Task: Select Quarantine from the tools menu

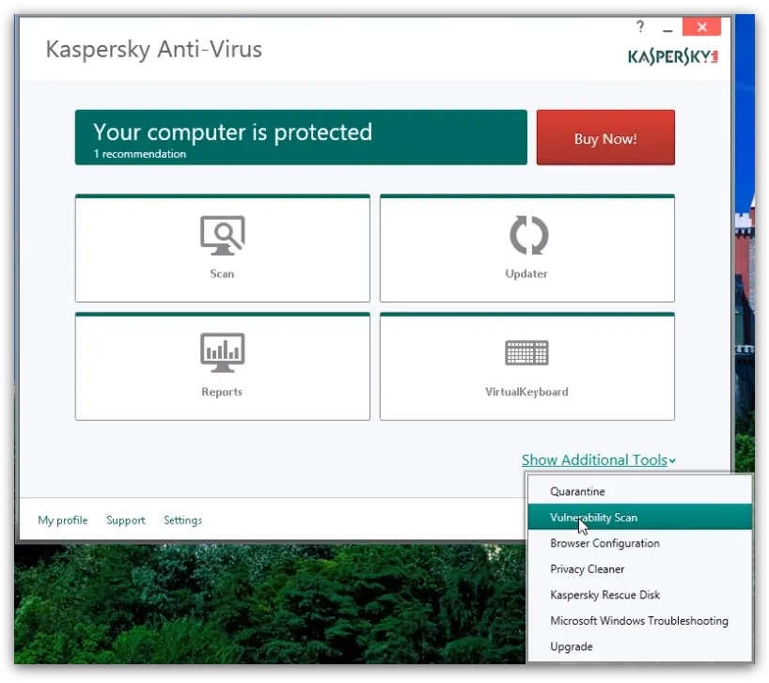Action: pyautogui.click(x=639, y=491)
